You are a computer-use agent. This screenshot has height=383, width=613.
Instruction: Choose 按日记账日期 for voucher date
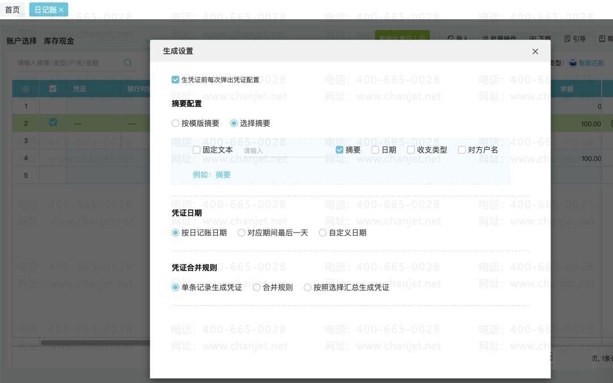(x=175, y=233)
